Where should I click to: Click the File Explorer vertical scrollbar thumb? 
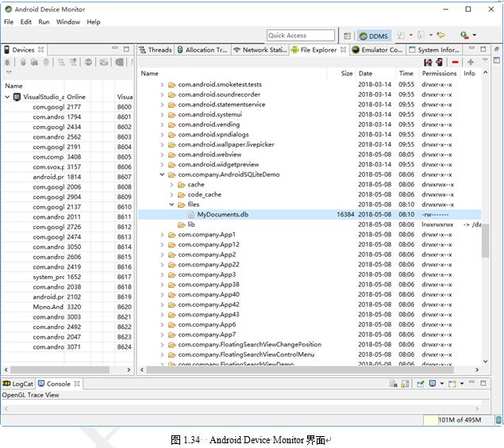pos(486,241)
